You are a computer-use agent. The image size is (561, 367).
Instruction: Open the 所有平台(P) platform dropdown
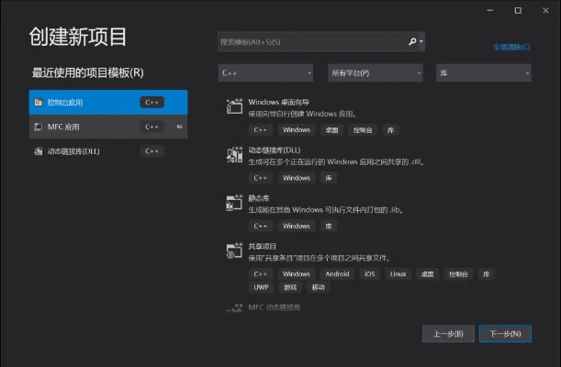coord(376,72)
